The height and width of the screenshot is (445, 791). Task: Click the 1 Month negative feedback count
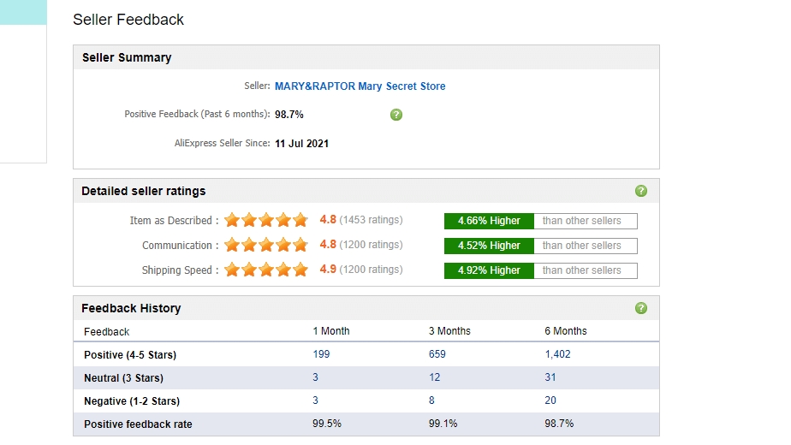(x=316, y=400)
